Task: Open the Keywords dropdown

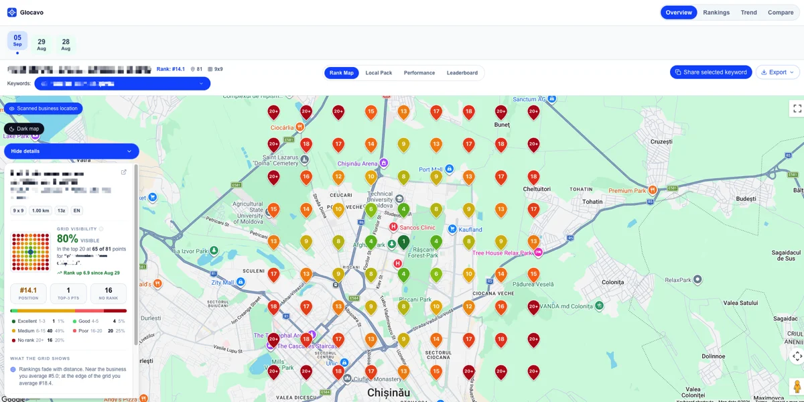Action: tap(123, 84)
